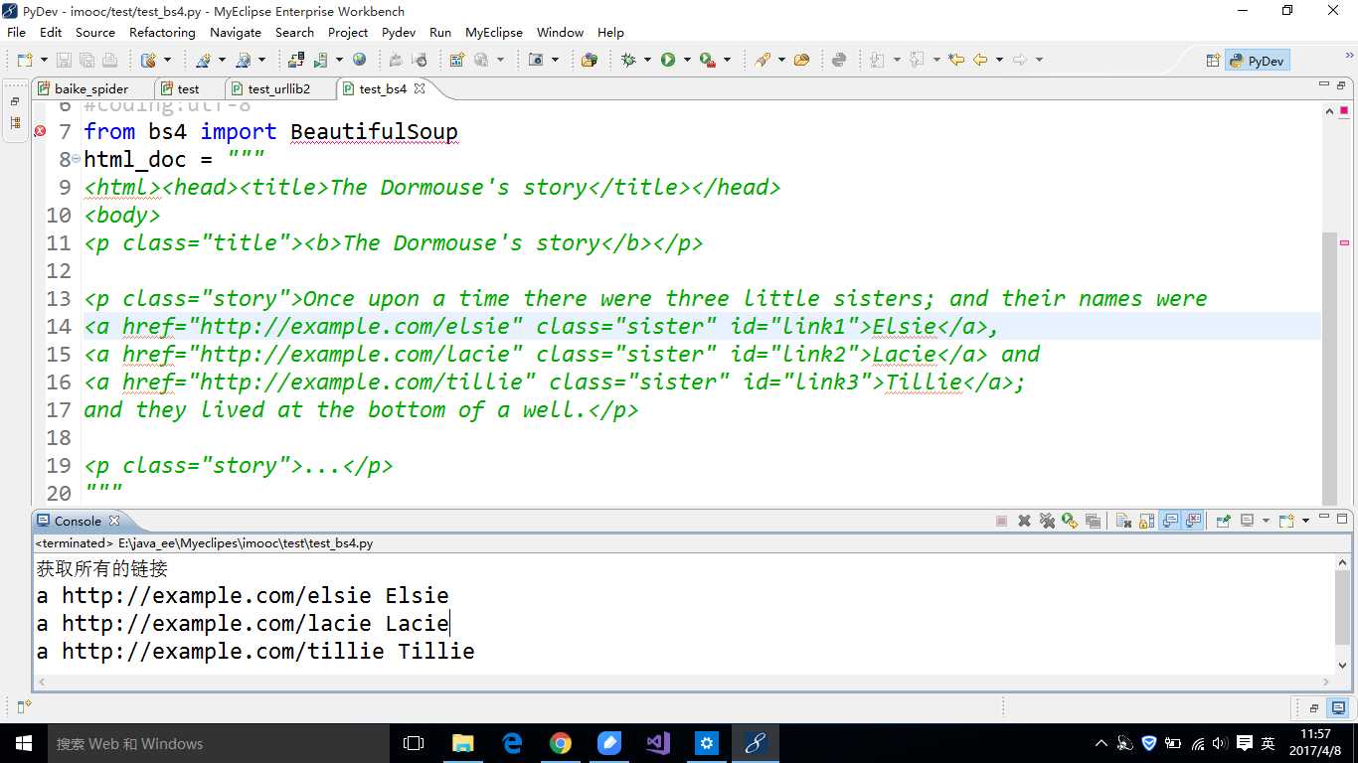Click the Open Perspective icon beside PyDev
The image size is (1358, 763).
point(1213,61)
